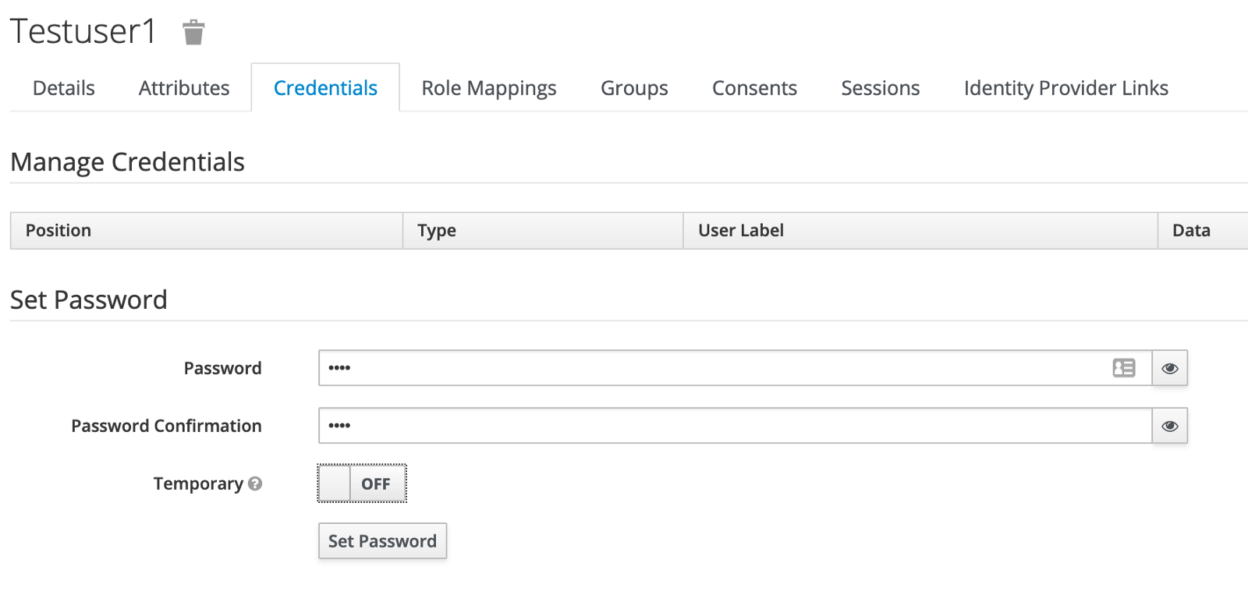
Task: Toggle the Temporary password switch
Action: (362, 483)
